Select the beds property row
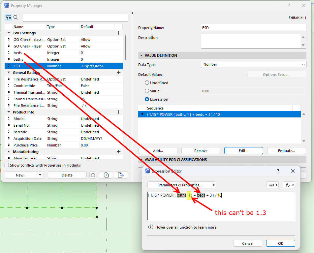The width and height of the screenshot is (314, 253). click(64, 53)
